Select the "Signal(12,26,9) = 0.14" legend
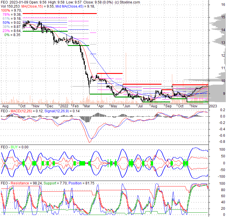 (x=62, y=111)
